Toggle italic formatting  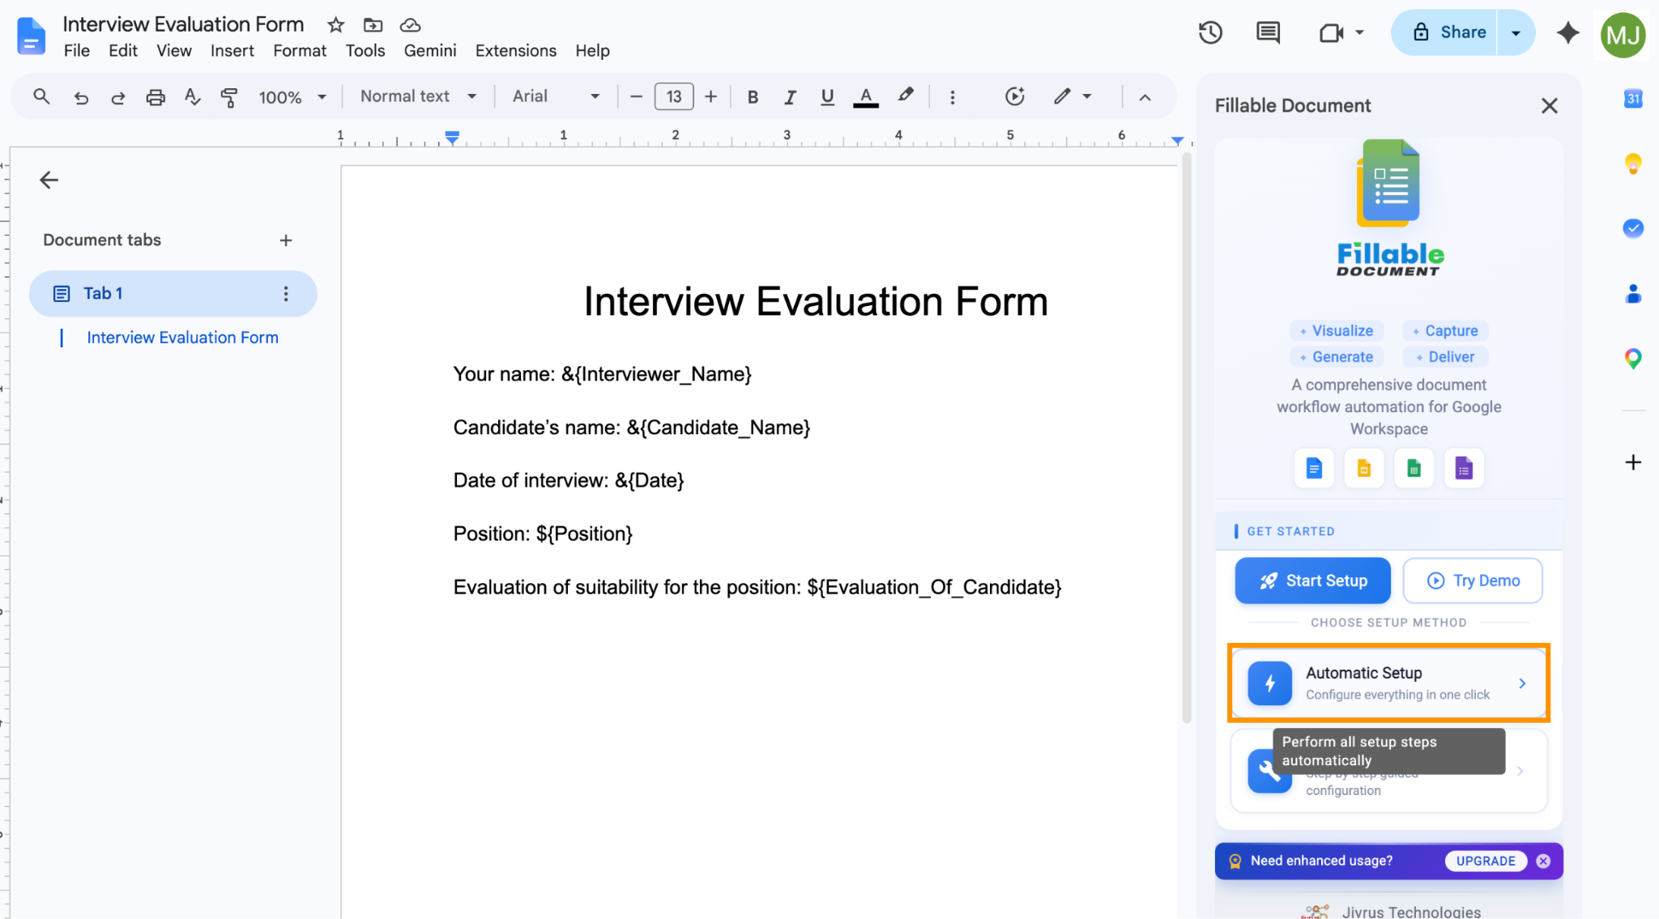[x=790, y=97]
